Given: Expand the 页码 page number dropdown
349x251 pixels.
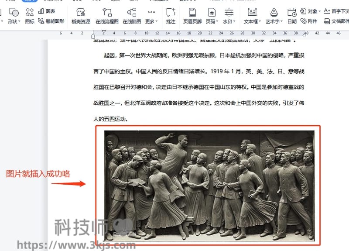Looking at the screenshot, I should tap(212, 16).
